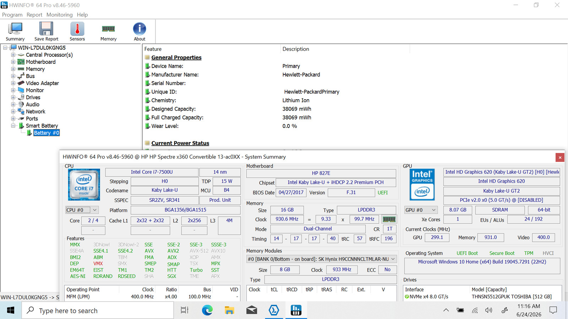Close the System Summary window
This screenshot has height=319, width=568.
pyautogui.click(x=560, y=157)
